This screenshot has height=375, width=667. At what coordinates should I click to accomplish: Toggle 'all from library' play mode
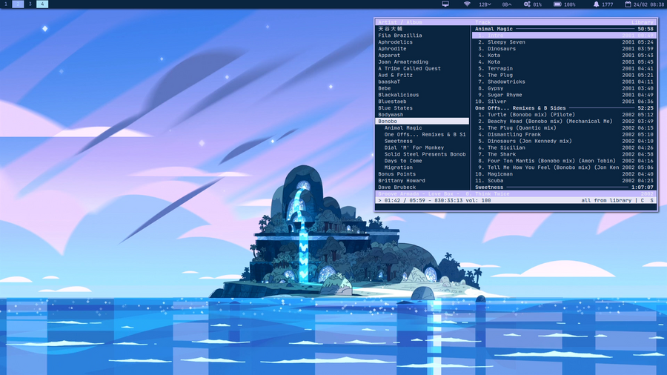[606, 201]
